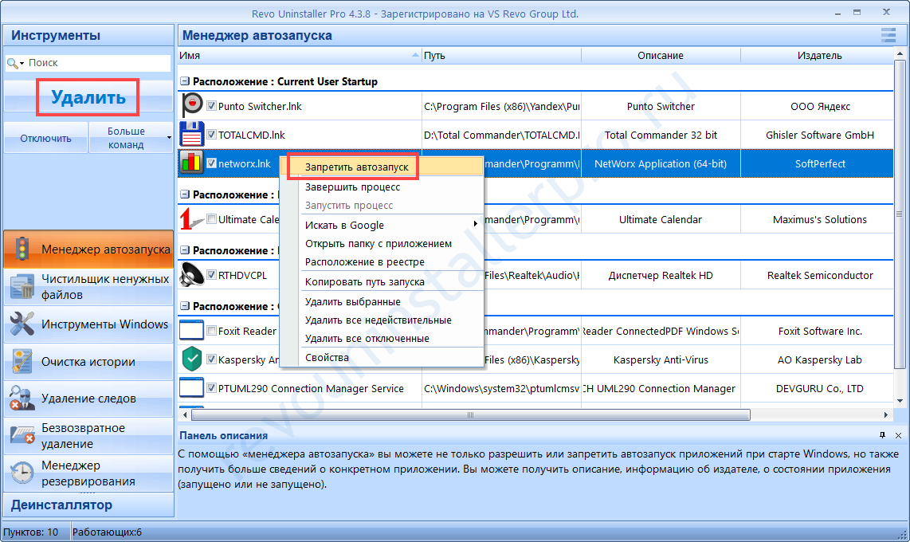Click the vertical scrollbar thumb
Image resolution: width=910 pixels, height=542 pixels.
(x=900, y=214)
